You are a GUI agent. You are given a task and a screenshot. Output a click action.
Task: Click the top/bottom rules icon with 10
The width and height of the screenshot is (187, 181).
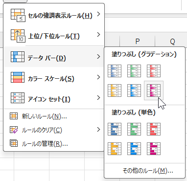[18, 36]
